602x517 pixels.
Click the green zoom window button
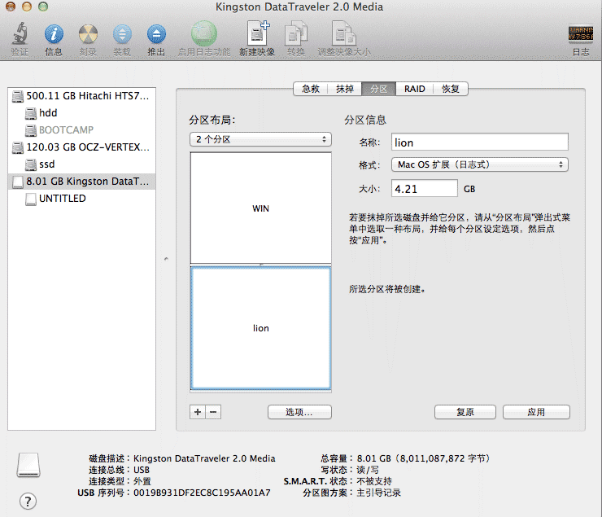pos(43,7)
